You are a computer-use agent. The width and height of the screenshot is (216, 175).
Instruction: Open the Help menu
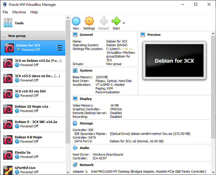click(x=34, y=12)
